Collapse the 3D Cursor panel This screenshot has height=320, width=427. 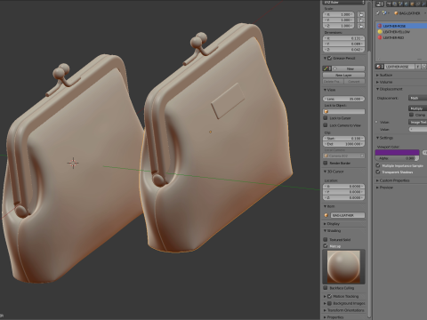point(325,172)
